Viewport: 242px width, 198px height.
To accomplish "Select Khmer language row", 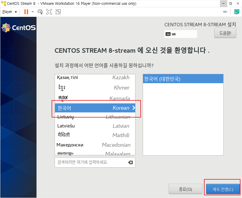I will 95,87.
